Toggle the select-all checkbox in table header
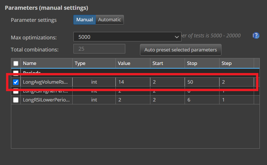The height and width of the screenshot is (165, 267). point(16,64)
